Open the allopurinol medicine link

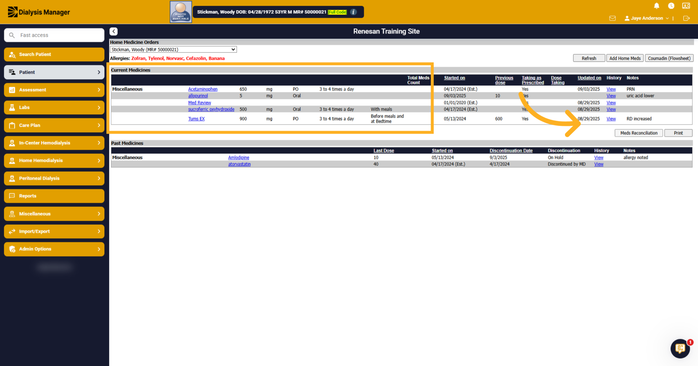coord(198,96)
